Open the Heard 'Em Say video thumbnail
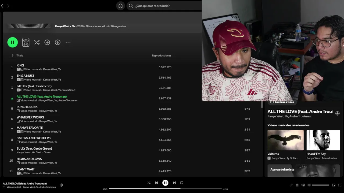The image size is (344, 193). pos(323,140)
